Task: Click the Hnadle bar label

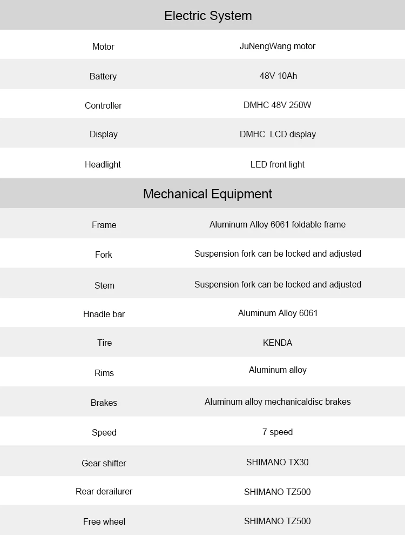Action: tap(104, 314)
